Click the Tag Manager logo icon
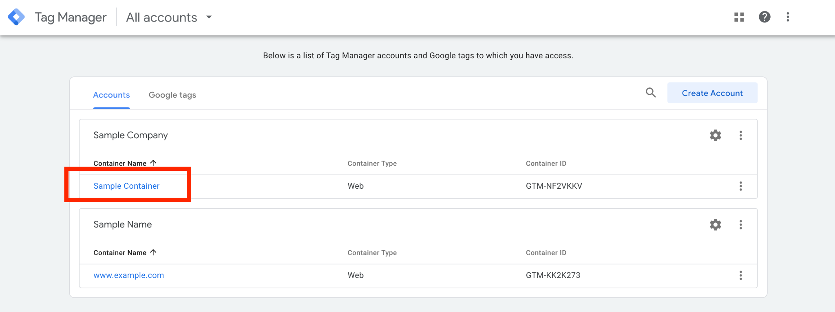Screen dimensions: 835x312 point(16,17)
